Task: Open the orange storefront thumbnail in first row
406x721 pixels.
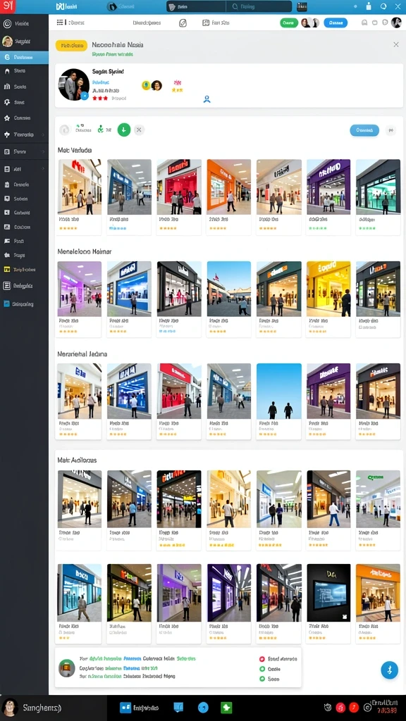Action: tap(229, 187)
